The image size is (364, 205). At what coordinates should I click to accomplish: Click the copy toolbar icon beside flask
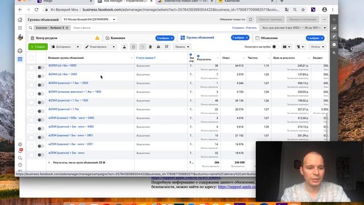tap(133, 47)
